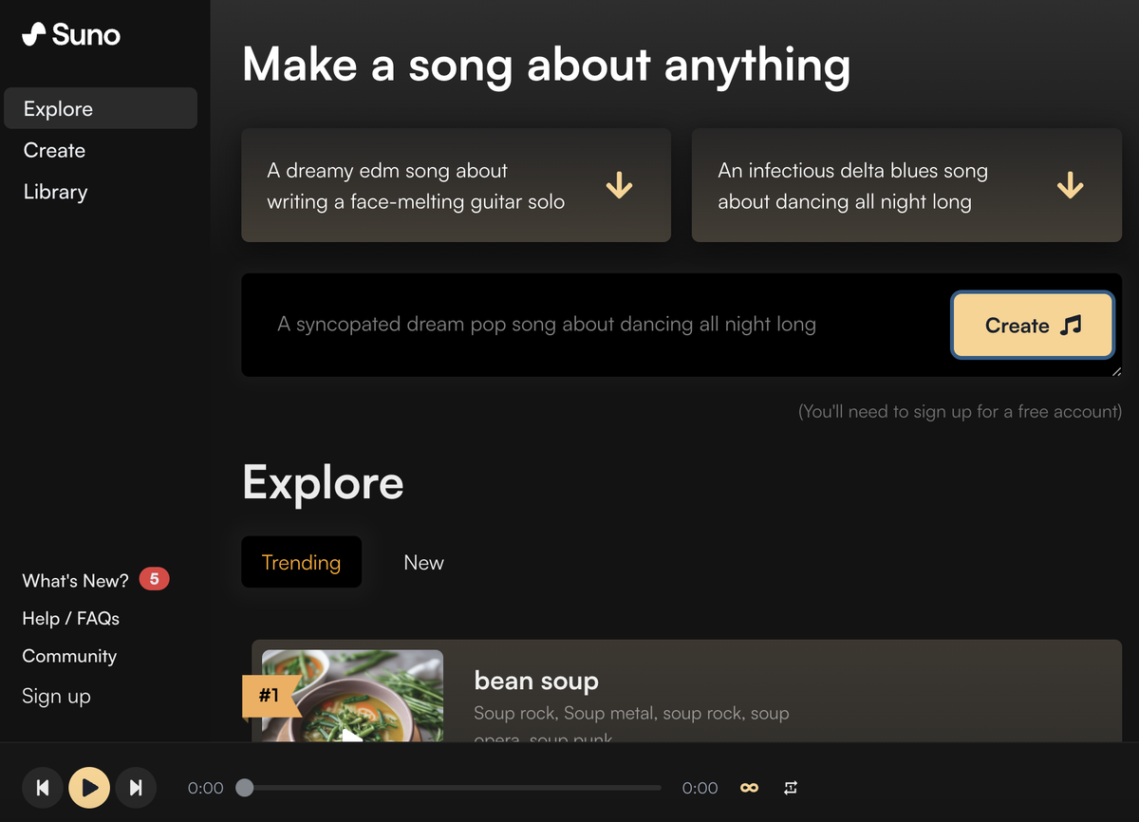Use the delta blues prompt arrow
This screenshot has width=1139, height=822.
click(1070, 185)
